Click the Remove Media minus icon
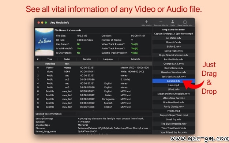This screenshot has height=143, width=229. (161, 22)
